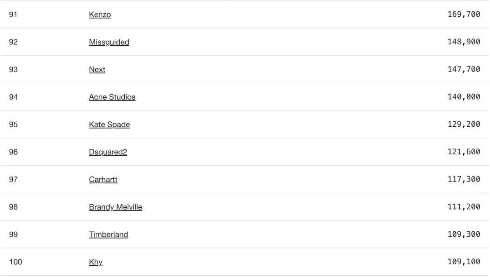Image resolution: width=490 pixels, height=277 pixels.
Task: Open the Acne Studios link
Action: click(x=112, y=97)
